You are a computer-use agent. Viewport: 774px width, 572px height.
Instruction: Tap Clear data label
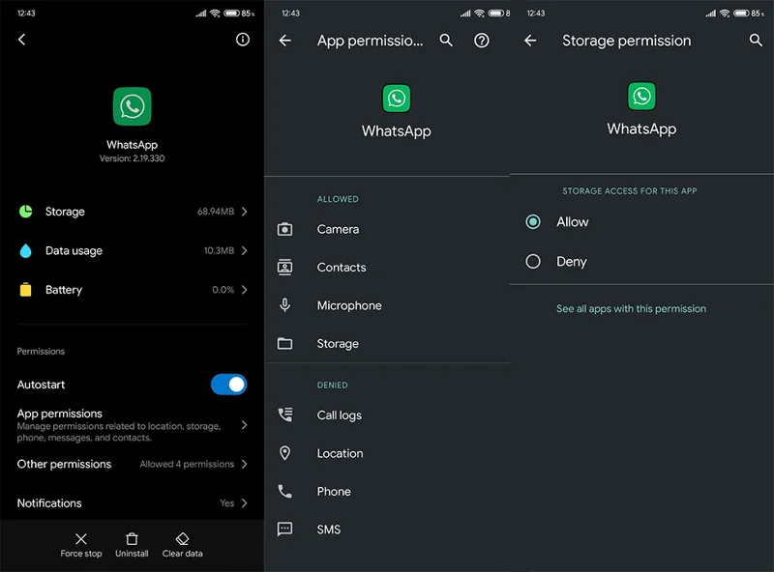182,554
